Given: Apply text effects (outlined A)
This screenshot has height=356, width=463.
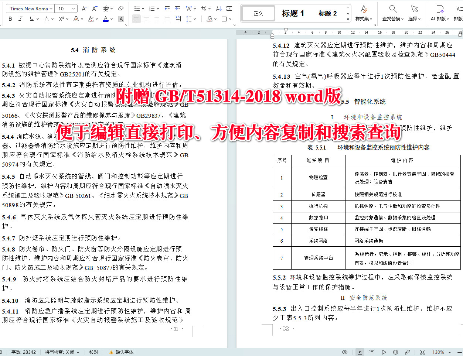Looking at the screenshot, I should point(76,19).
